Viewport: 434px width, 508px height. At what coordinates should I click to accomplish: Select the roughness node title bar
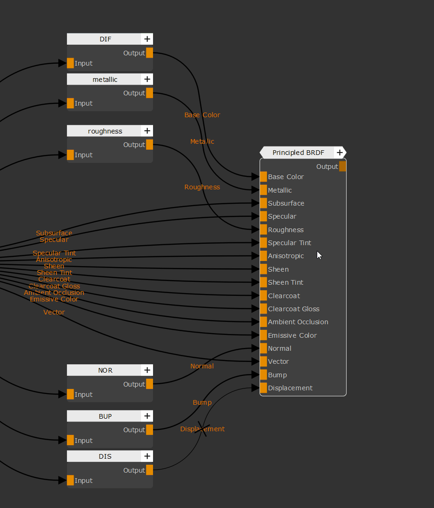pyautogui.click(x=105, y=131)
